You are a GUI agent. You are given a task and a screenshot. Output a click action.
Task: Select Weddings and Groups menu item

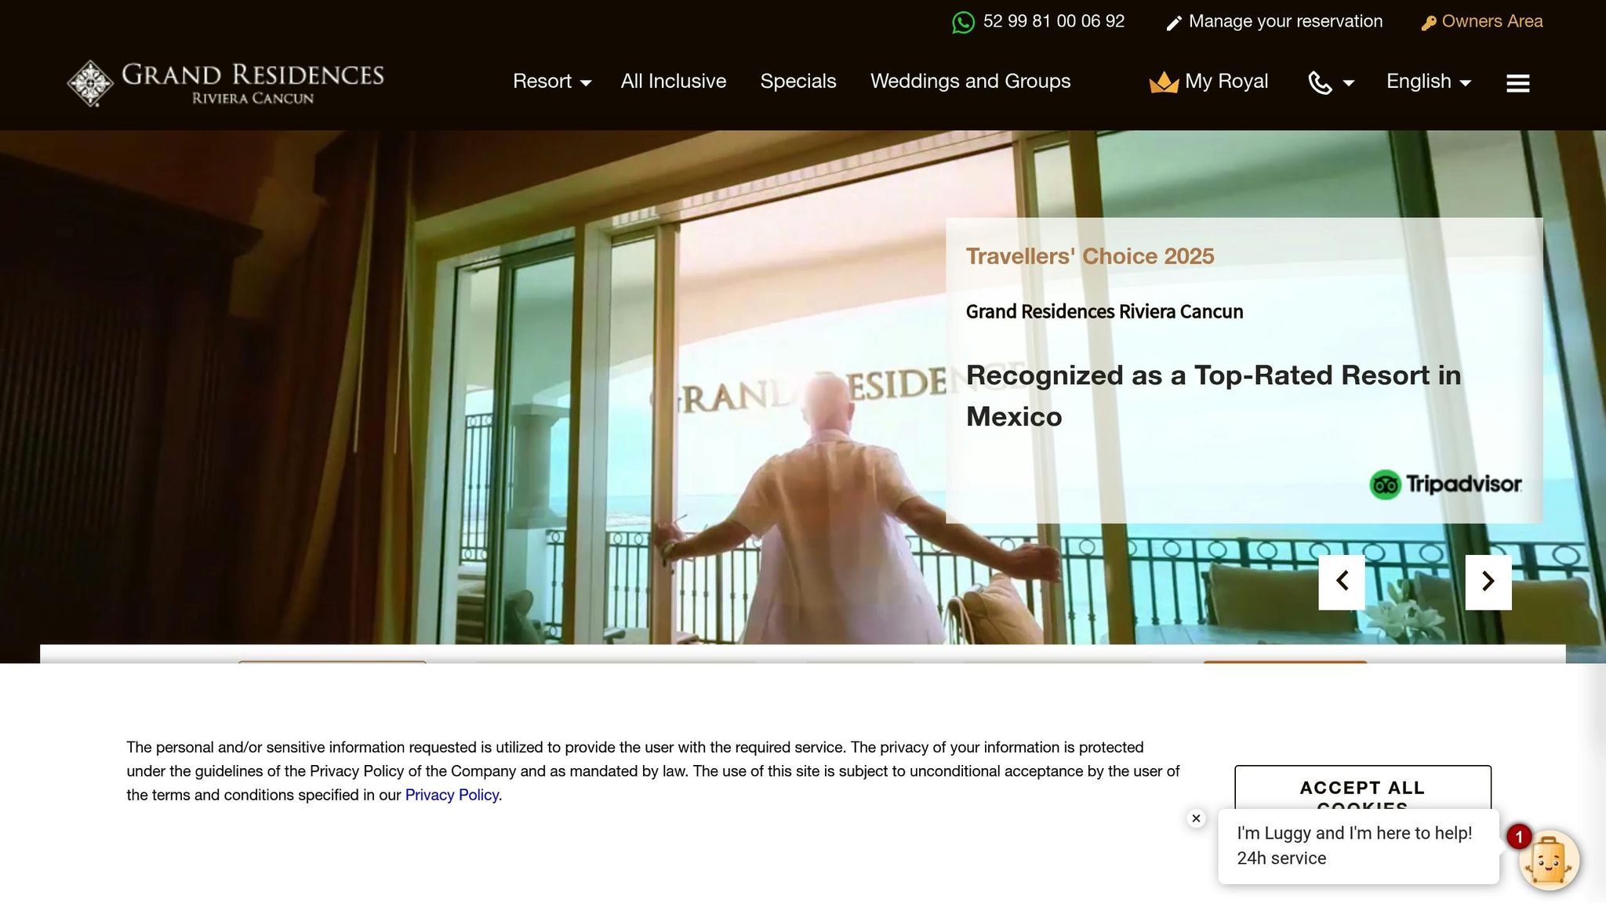[x=970, y=82]
